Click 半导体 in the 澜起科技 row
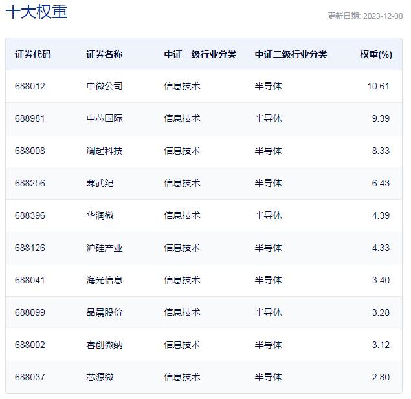 [268, 151]
